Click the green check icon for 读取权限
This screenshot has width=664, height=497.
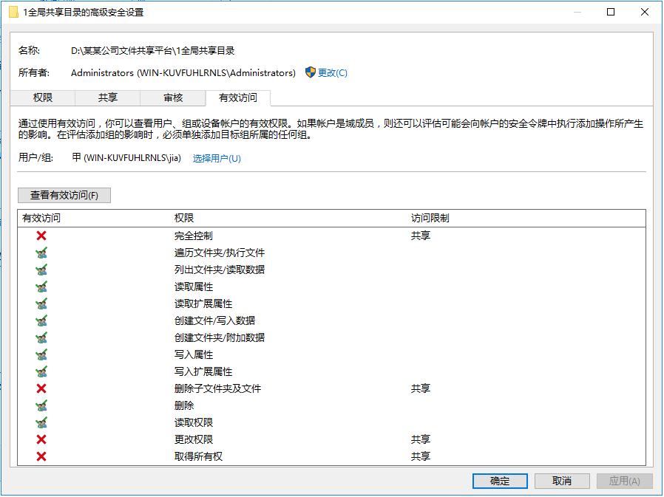(x=42, y=422)
